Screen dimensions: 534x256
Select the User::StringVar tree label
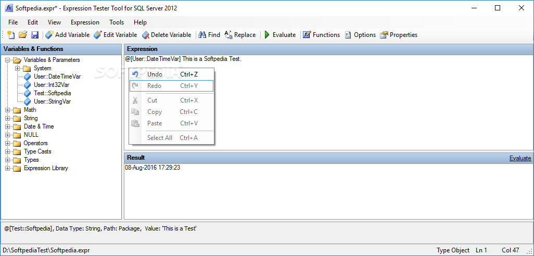(x=53, y=101)
